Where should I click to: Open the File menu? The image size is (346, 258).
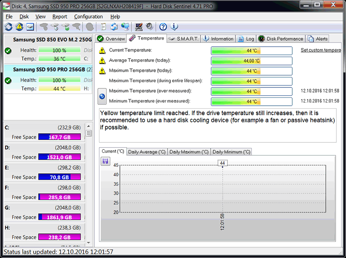tap(9, 17)
